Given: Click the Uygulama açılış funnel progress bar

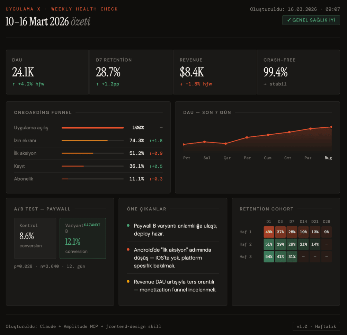Looking at the screenshot, I should 92,128.
